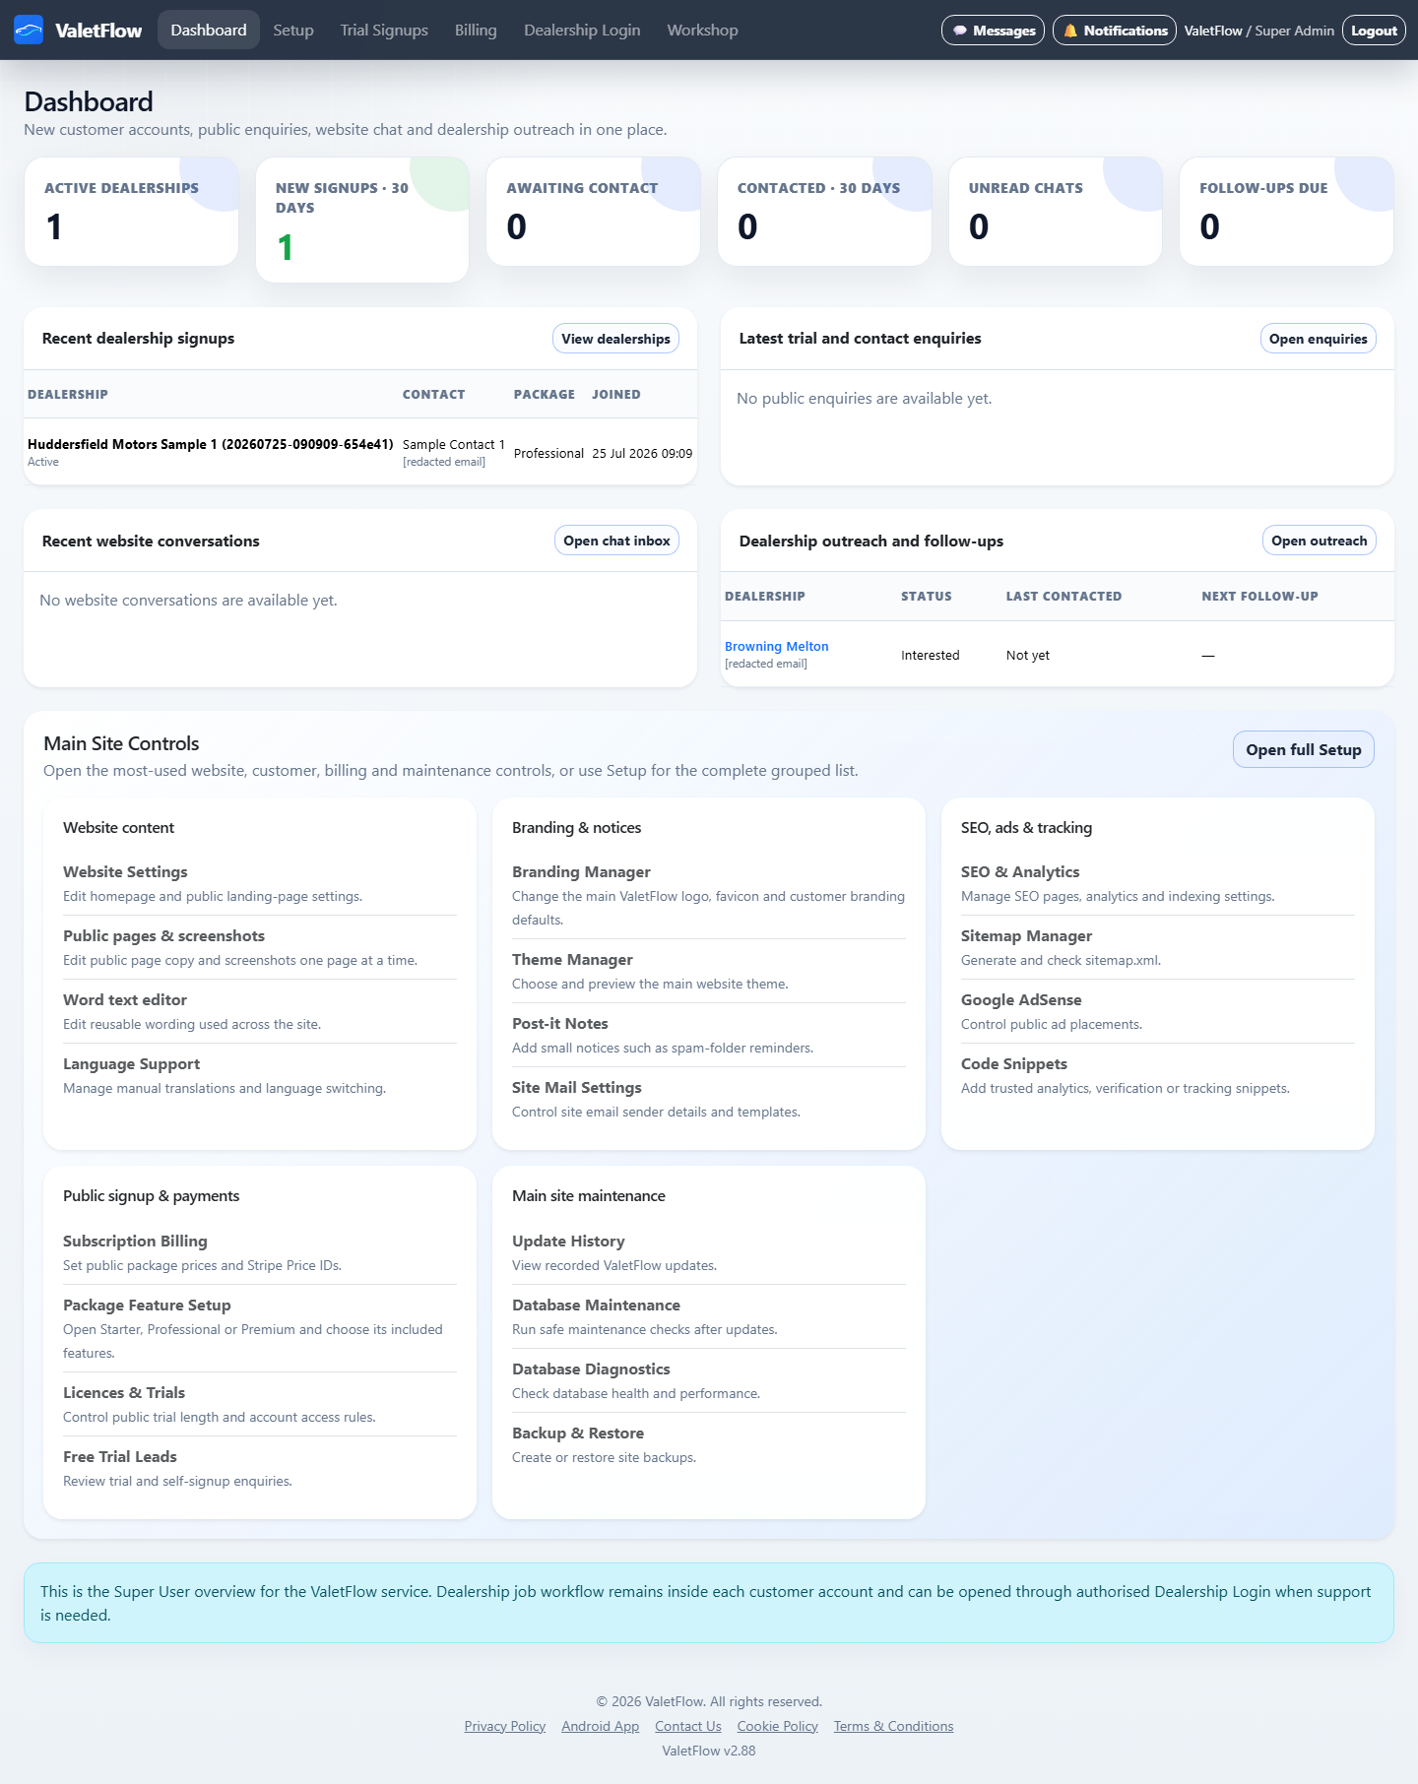Click the 25 Jul 2026 09:09 joined date

point(642,454)
